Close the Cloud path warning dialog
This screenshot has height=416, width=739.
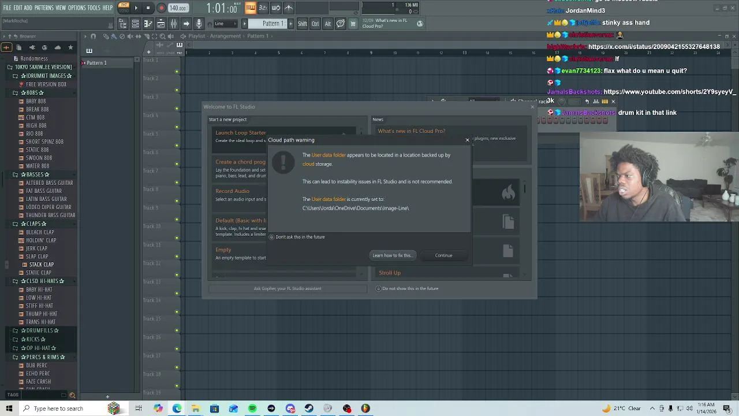click(468, 140)
